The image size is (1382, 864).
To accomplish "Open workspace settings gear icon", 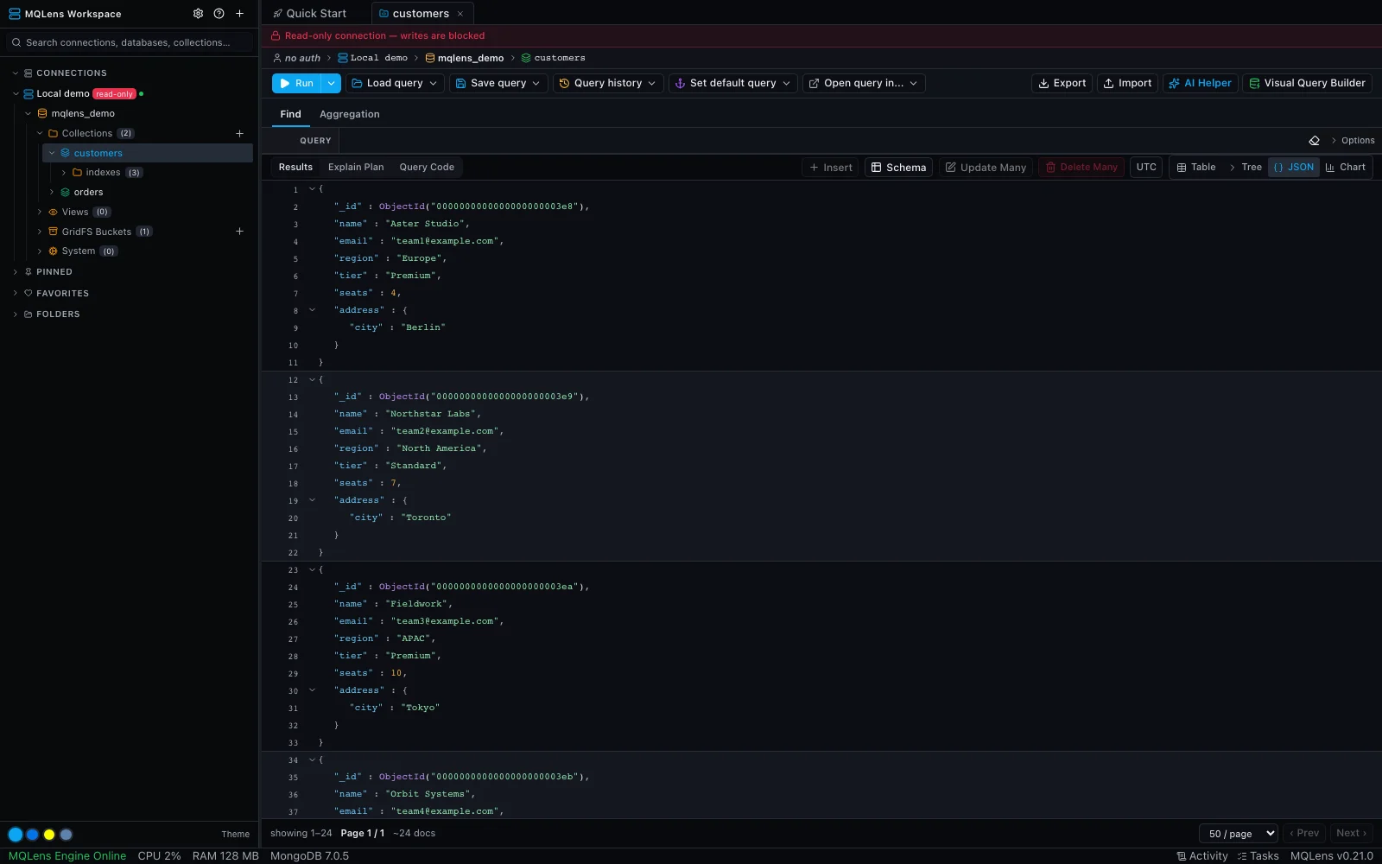I will [x=198, y=14].
